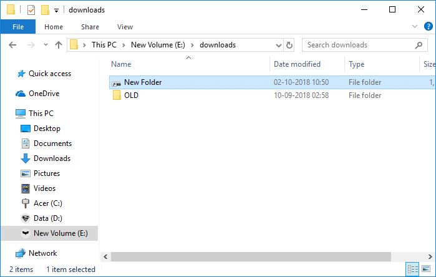436x277 pixels.
Task: Open the File menu tab
Action: [x=18, y=27]
